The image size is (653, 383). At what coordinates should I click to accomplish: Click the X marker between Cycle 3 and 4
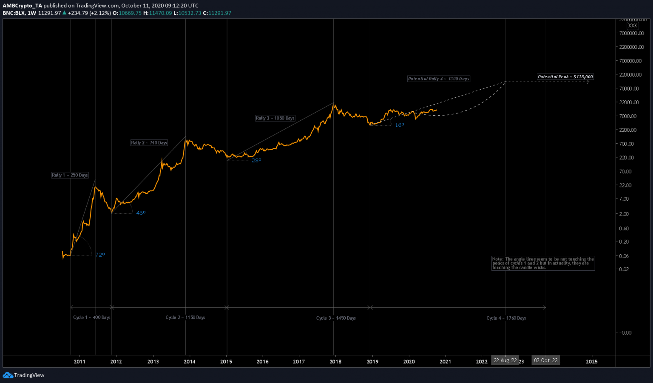click(370, 307)
